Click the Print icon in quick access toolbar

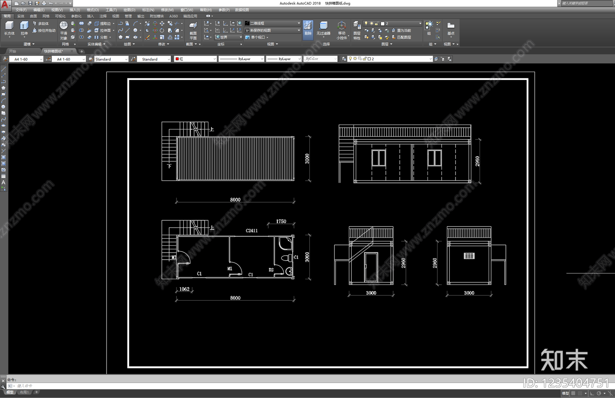click(44, 3)
